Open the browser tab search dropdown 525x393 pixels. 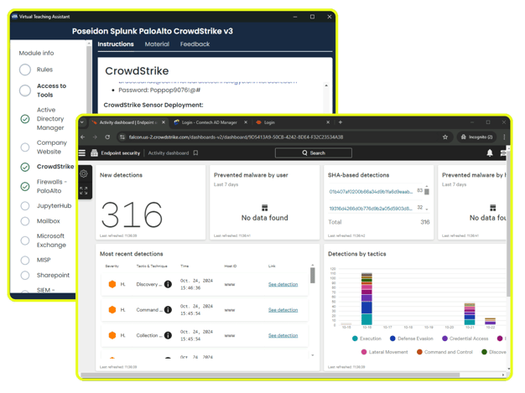coord(82,122)
